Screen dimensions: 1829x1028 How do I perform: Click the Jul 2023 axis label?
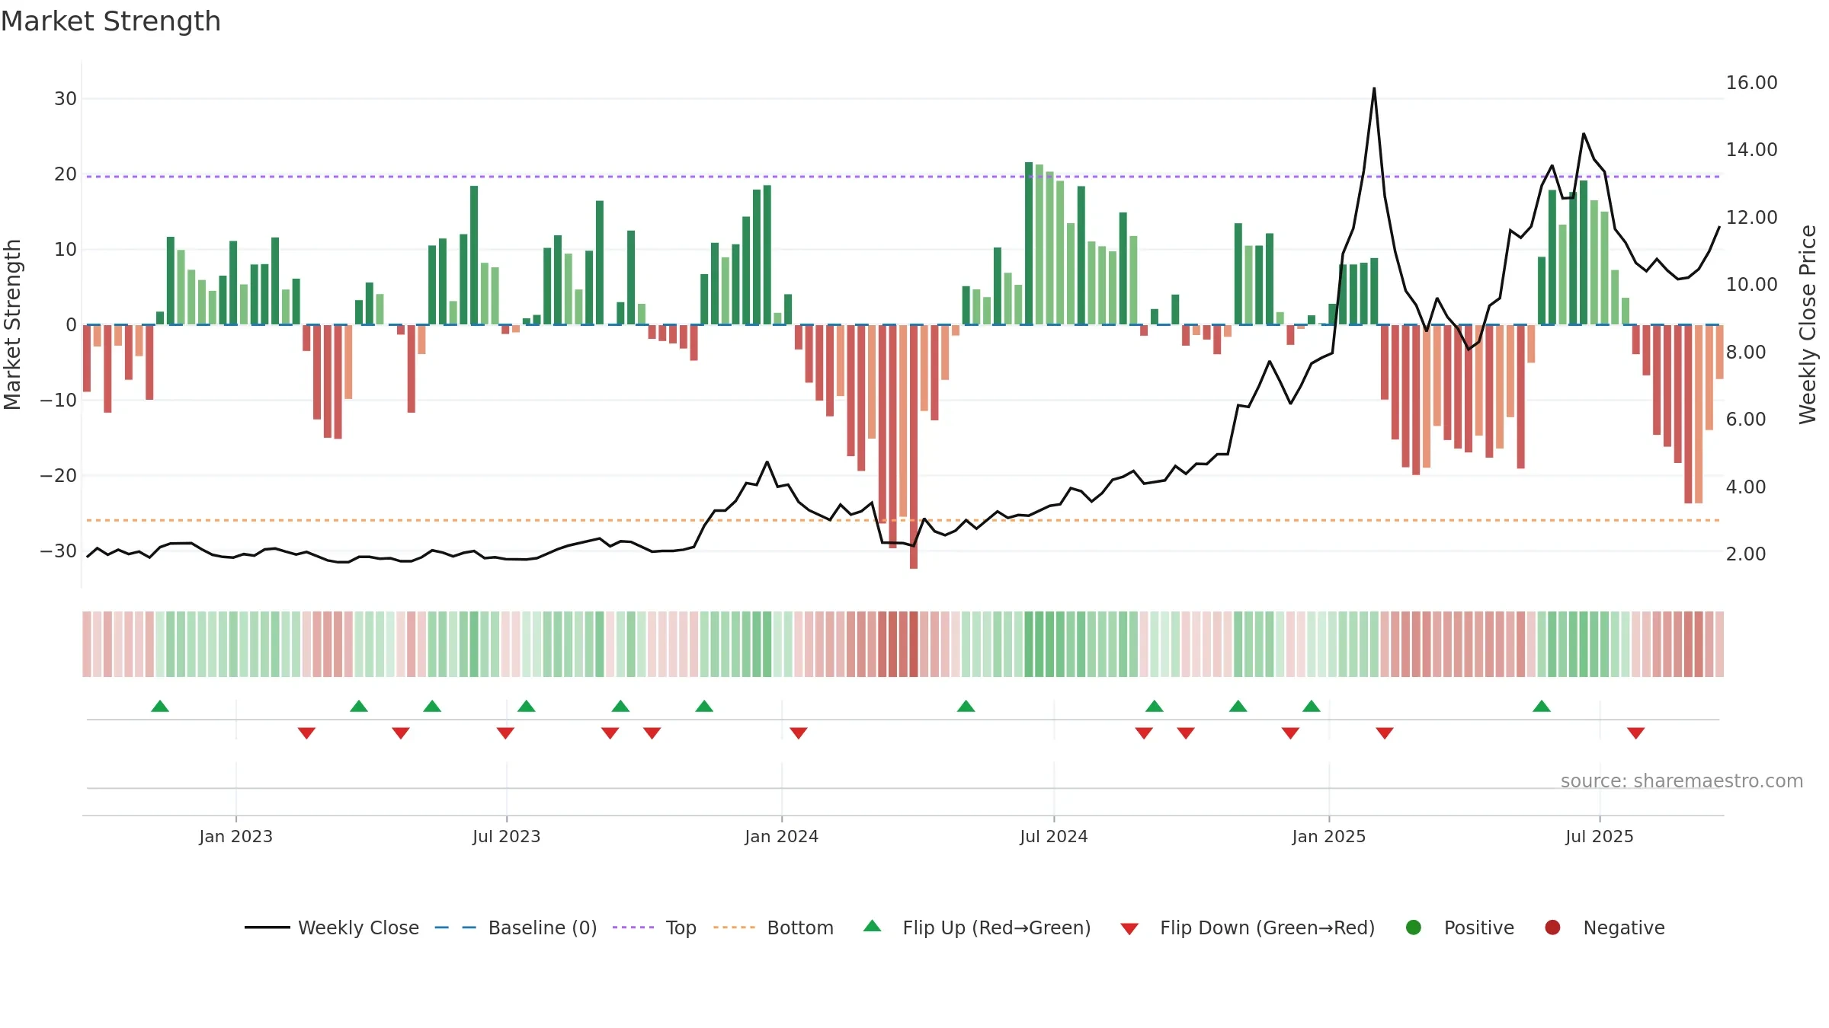point(507,836)
